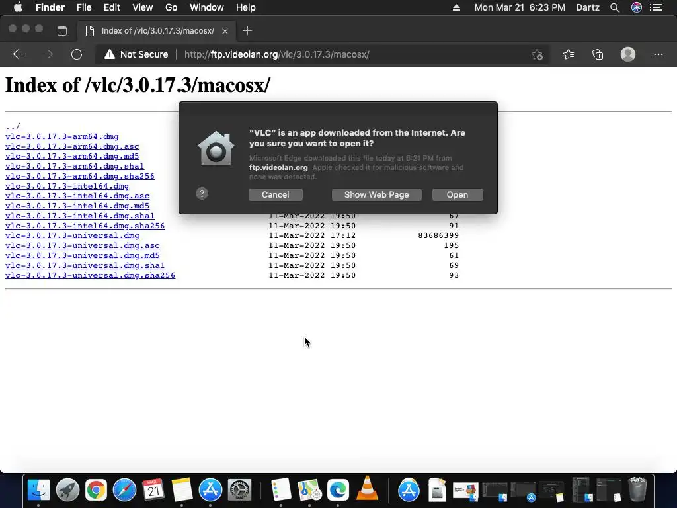Open the Window menu
Screen dimensions: 677x508
pos(207,7)
